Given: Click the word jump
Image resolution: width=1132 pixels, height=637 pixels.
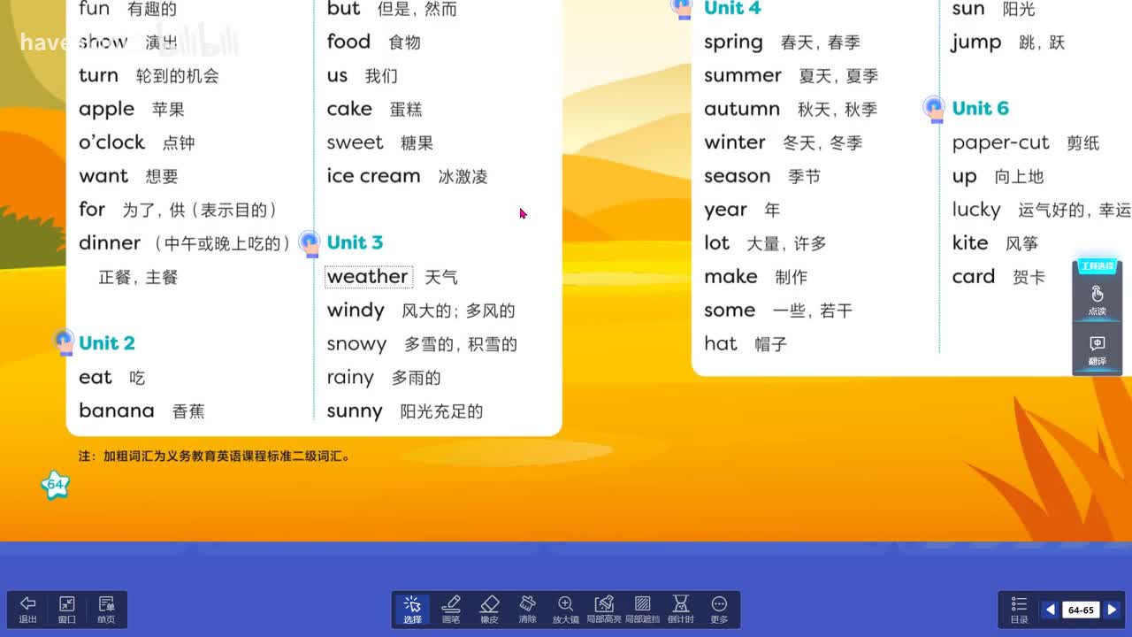Looking at the screenshot, I should (x=976, y=42).
